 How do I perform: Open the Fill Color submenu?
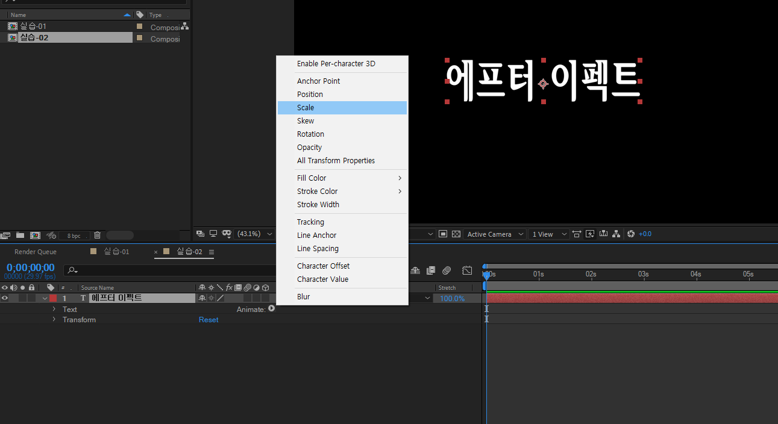coord(342,178)
